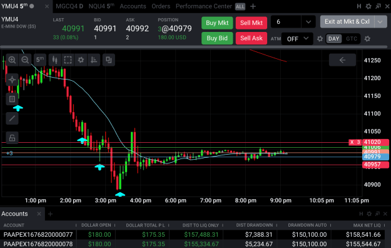Viewport: 391px width, 248px height.
Task: Cancel the 41020 order using X
Action: pyautogui.click(x=352, y=142)
